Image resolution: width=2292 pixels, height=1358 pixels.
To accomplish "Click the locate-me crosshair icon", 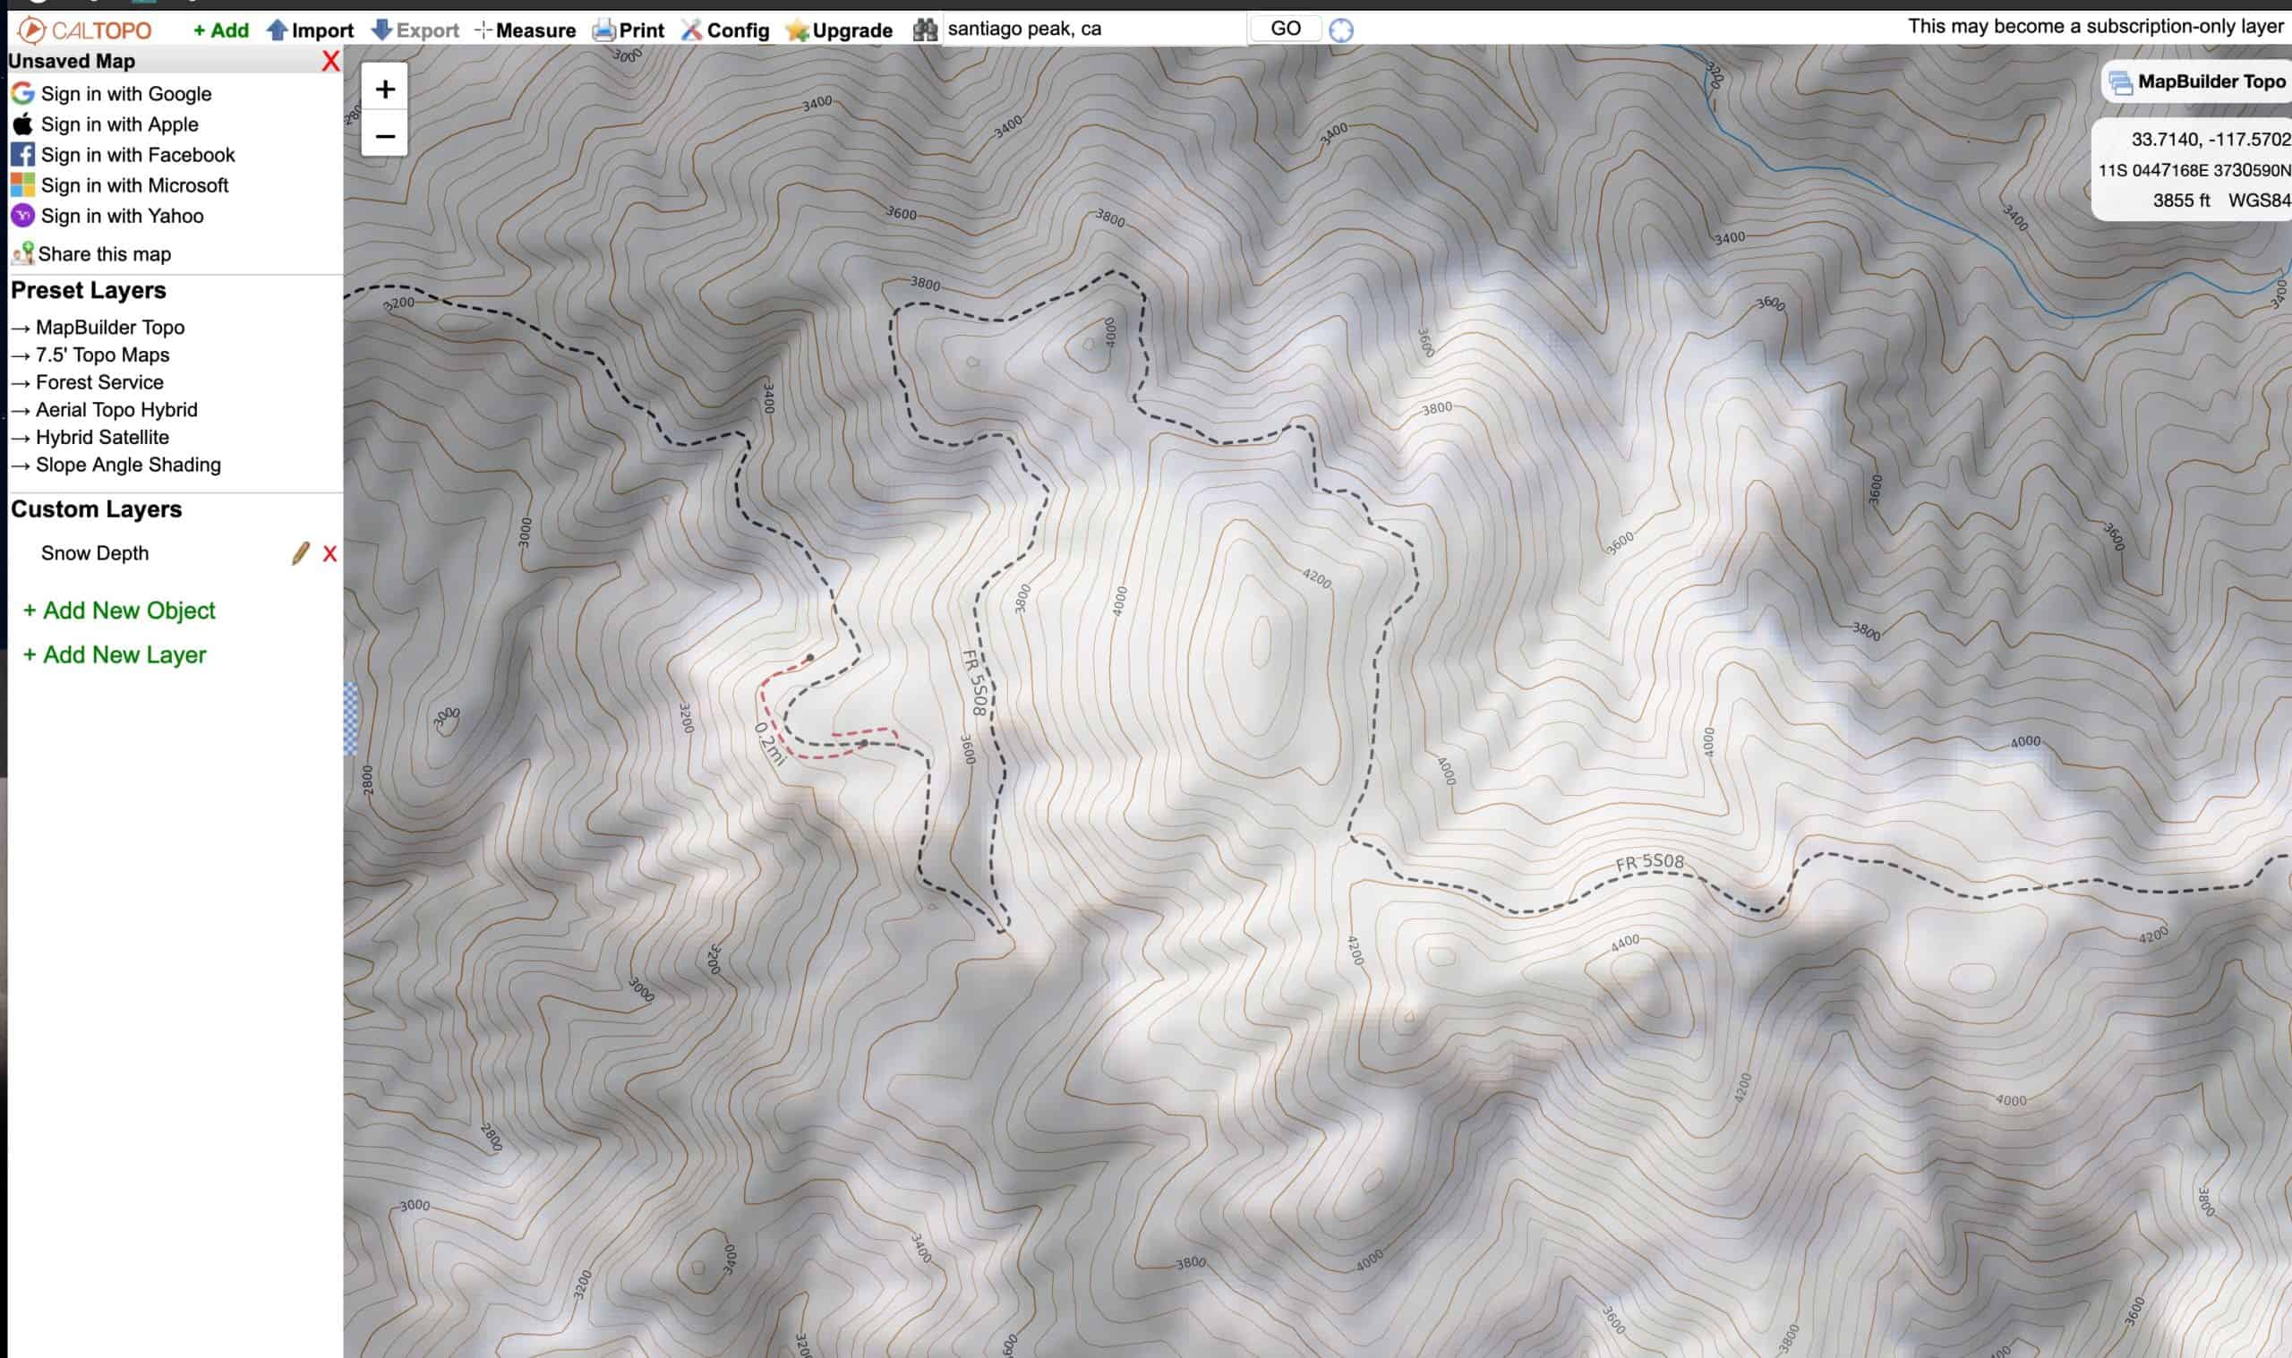I will coord(1340,30).
